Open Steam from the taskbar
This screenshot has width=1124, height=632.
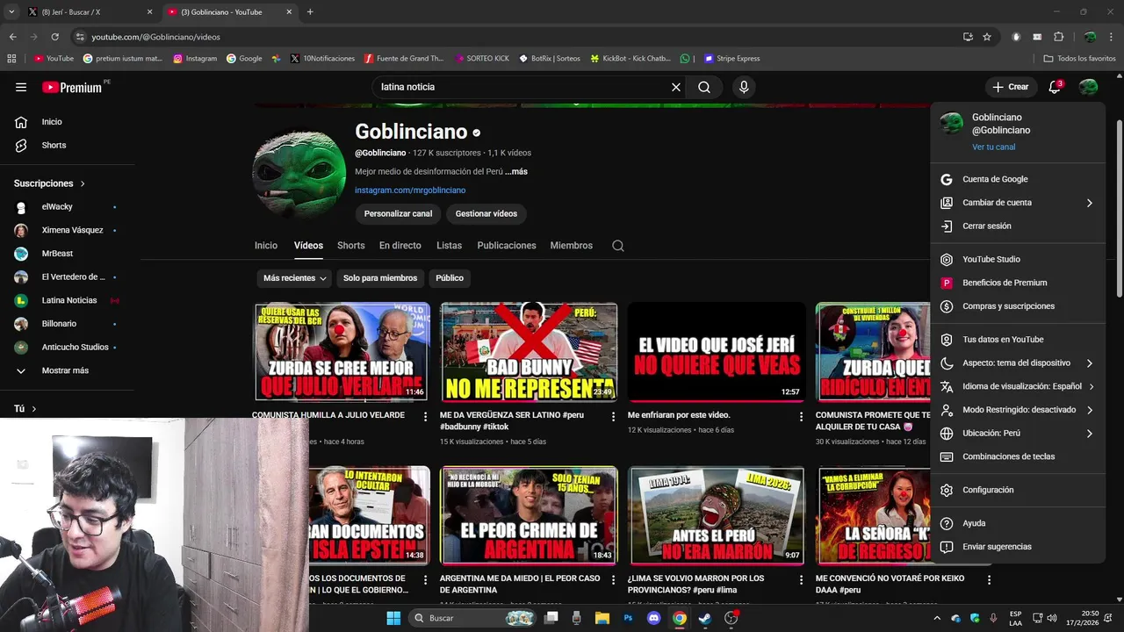pos(704,618)
